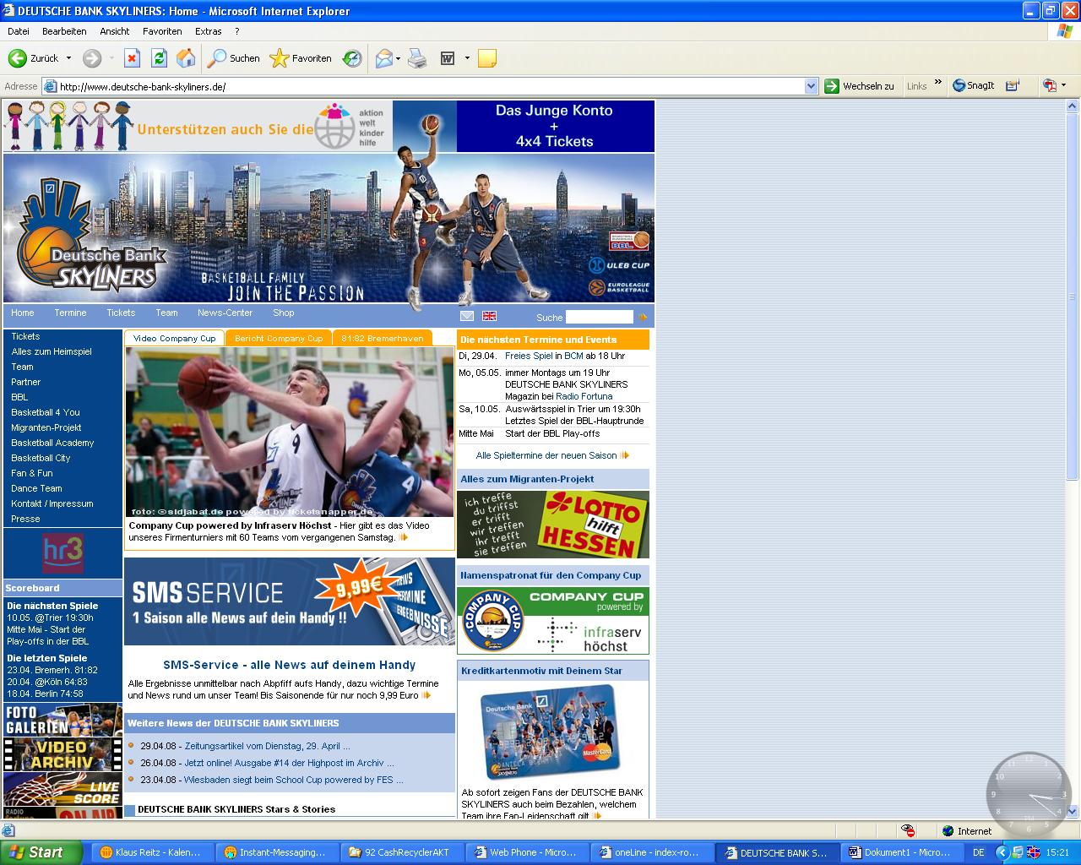Open the Bearbeiten menu

[64, 31]
